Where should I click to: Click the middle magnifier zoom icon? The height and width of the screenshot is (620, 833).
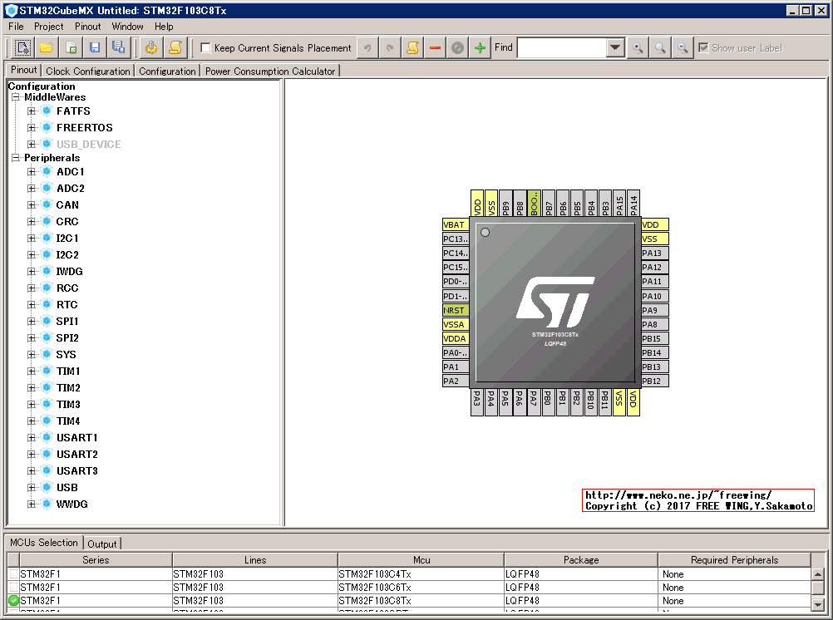coord(660,48)
